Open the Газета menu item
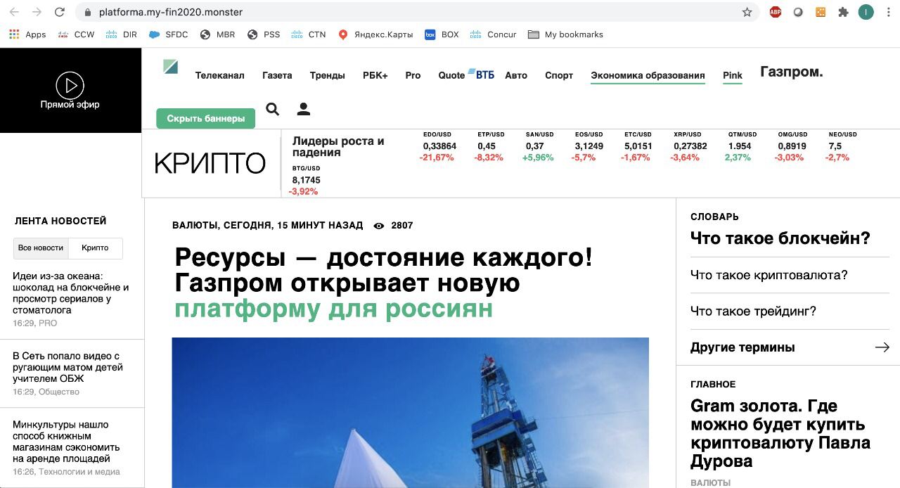The height and width of the screenshot is (488, 900). point(277,75)
